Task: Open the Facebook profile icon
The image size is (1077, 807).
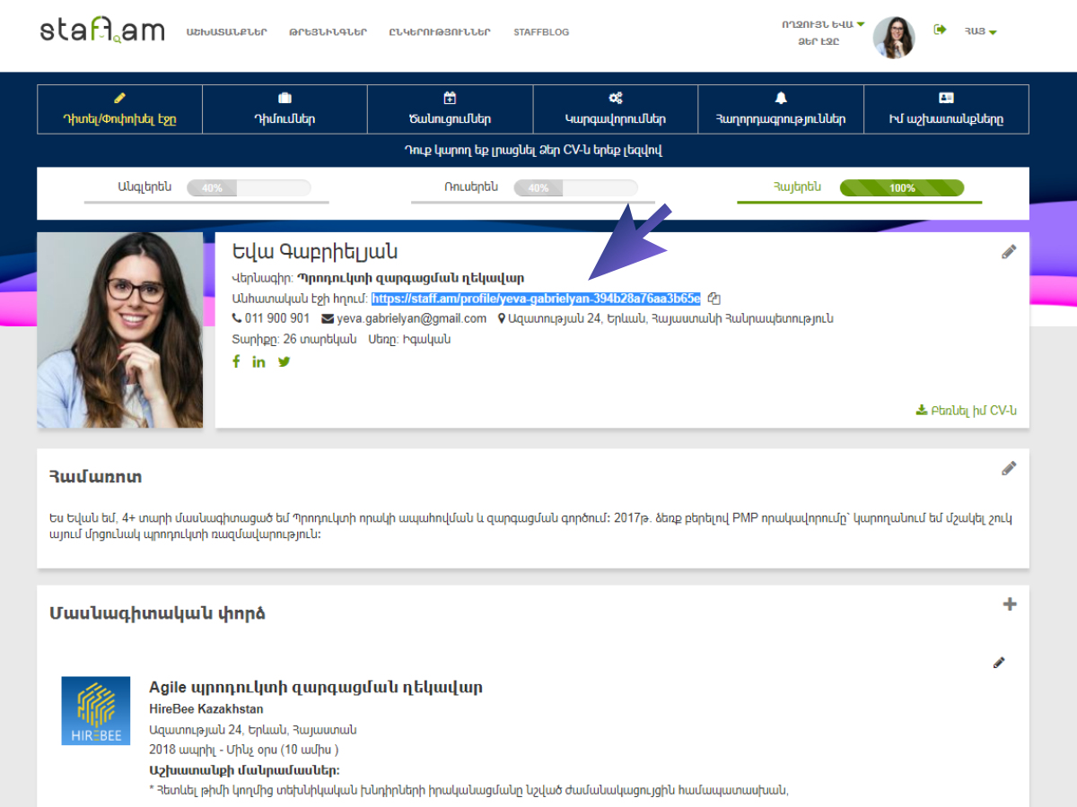Action: tap(236, 361)
